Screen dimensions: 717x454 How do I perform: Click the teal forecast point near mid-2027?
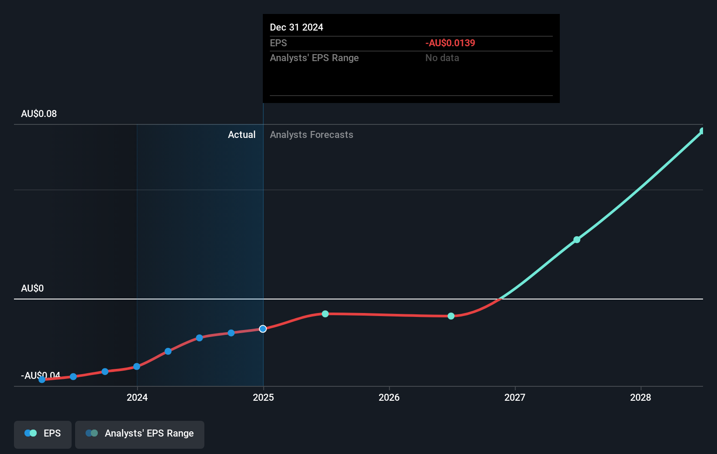(x=577, y=239)
